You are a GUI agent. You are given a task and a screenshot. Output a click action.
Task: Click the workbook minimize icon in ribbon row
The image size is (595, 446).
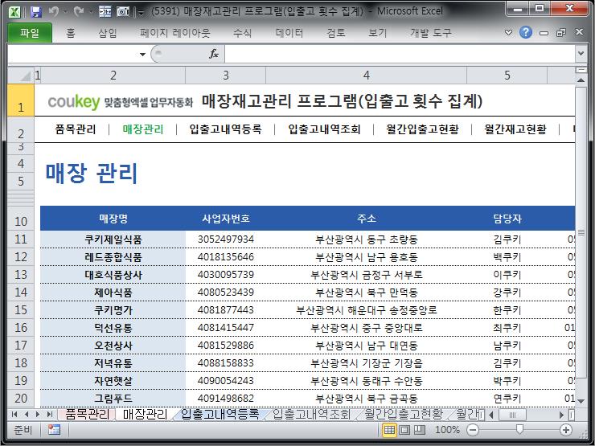[544, 33]
